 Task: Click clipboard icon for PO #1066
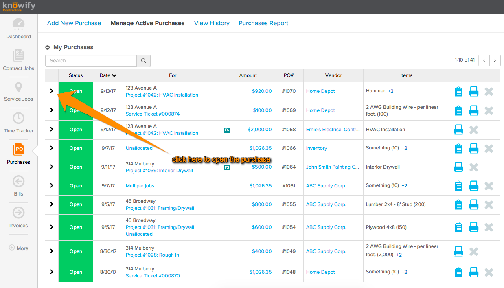458,148
